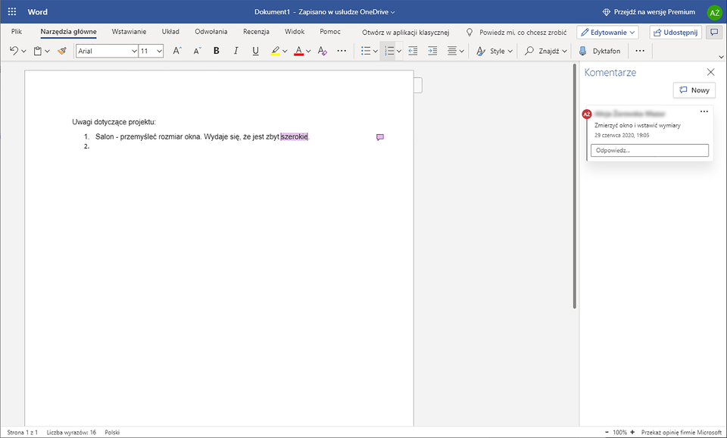Click the comment marker beside the text
The image size is (727, 438).
pyautogui.click(x=380, y=137)
